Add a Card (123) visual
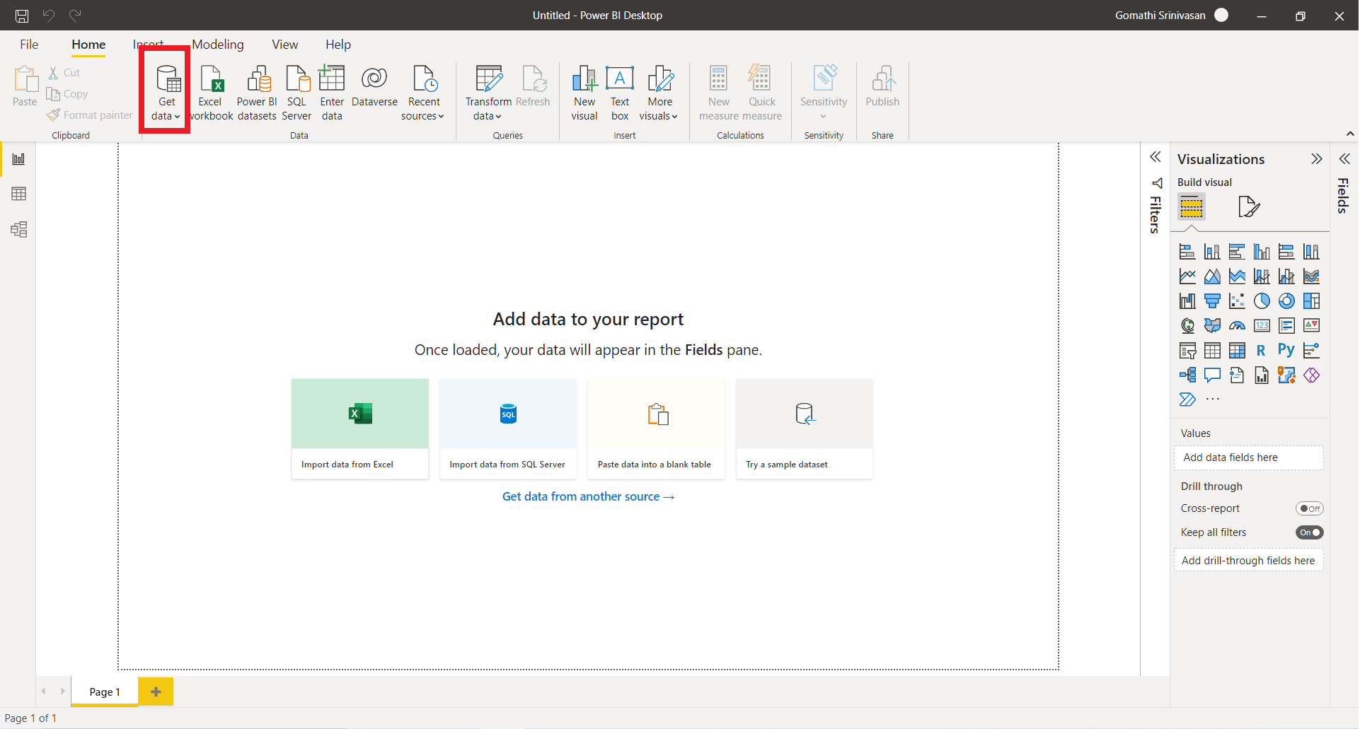The image size is (1360, 729). [x=1262, y=326]
